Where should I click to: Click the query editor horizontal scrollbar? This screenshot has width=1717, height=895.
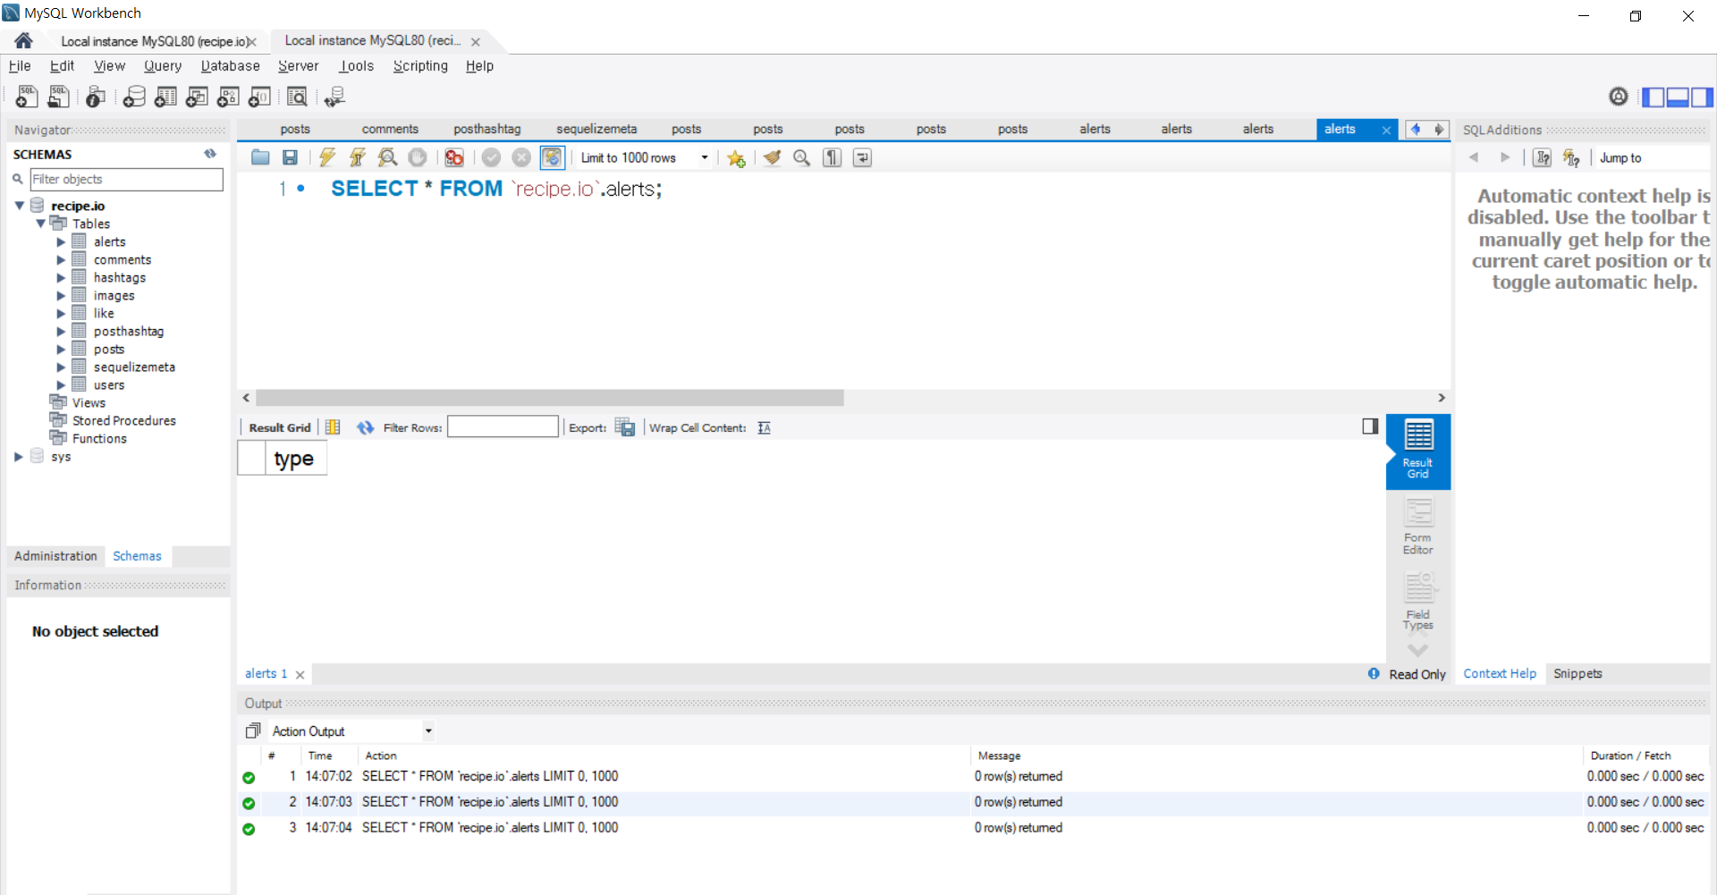coord(549,398)
